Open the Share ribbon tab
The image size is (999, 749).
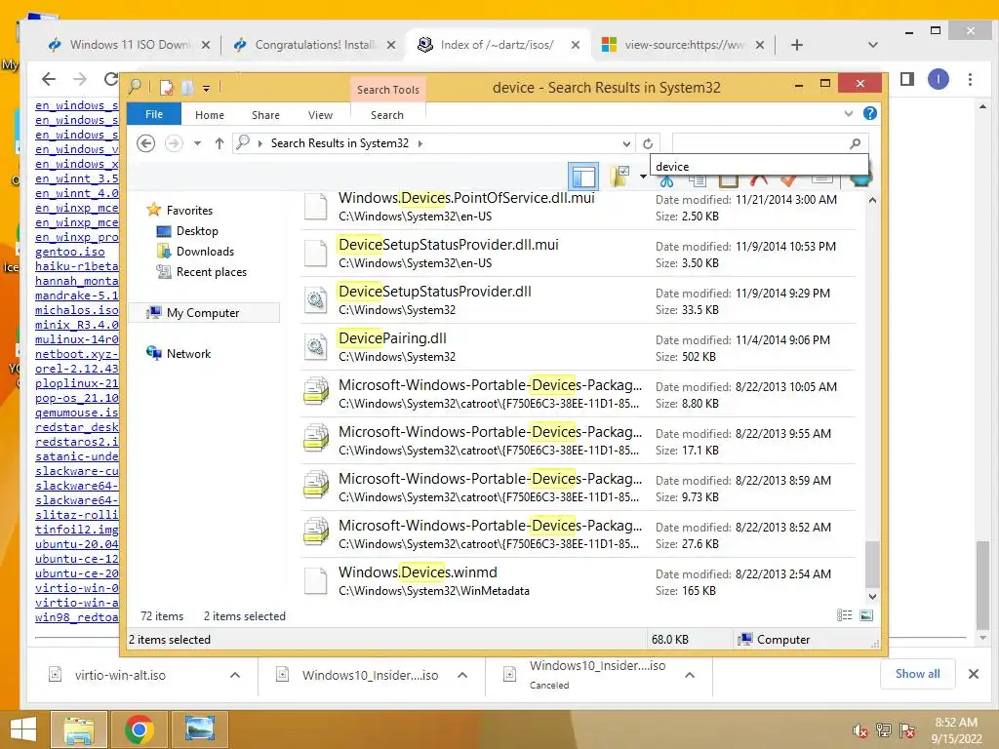click(265, 115)
